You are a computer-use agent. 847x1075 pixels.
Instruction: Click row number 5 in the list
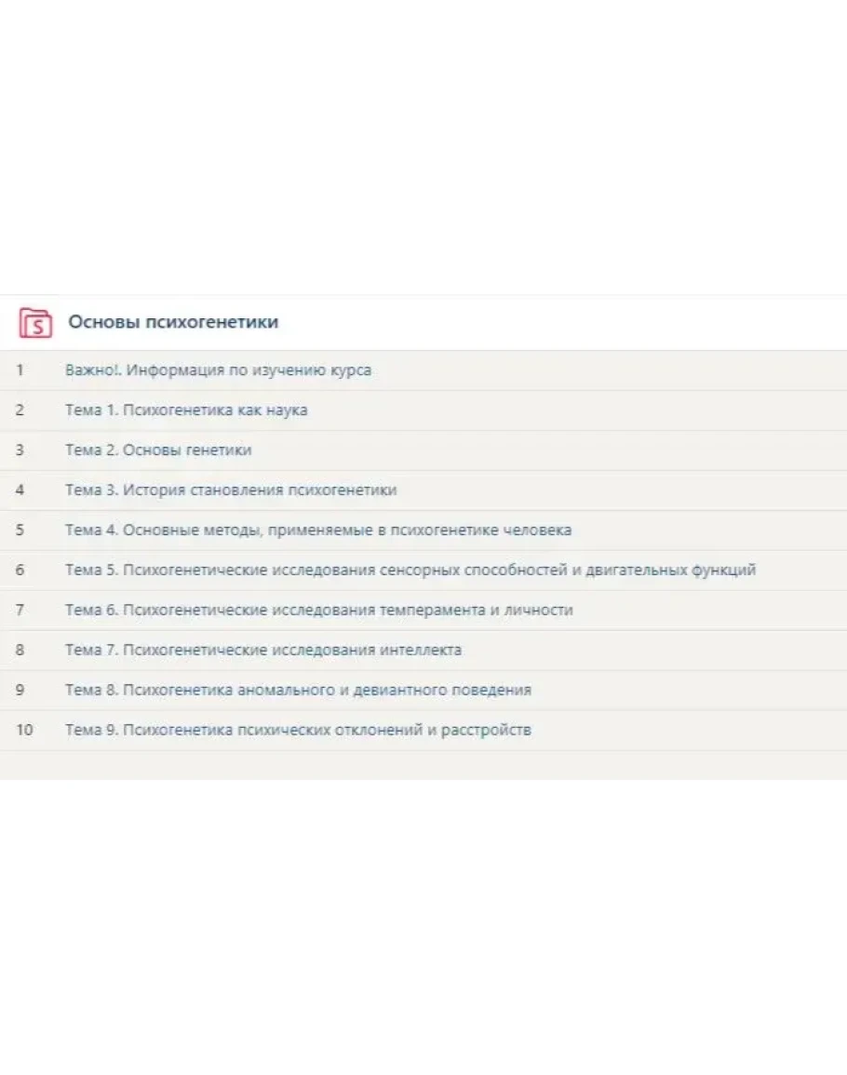[x=20, y=531]
